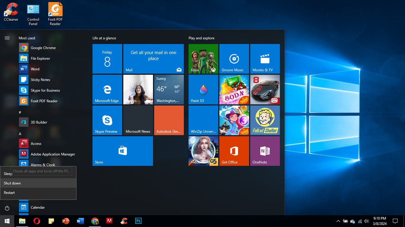
Task: Click the Life at a glance group header
Action: [x=104, y=38]
